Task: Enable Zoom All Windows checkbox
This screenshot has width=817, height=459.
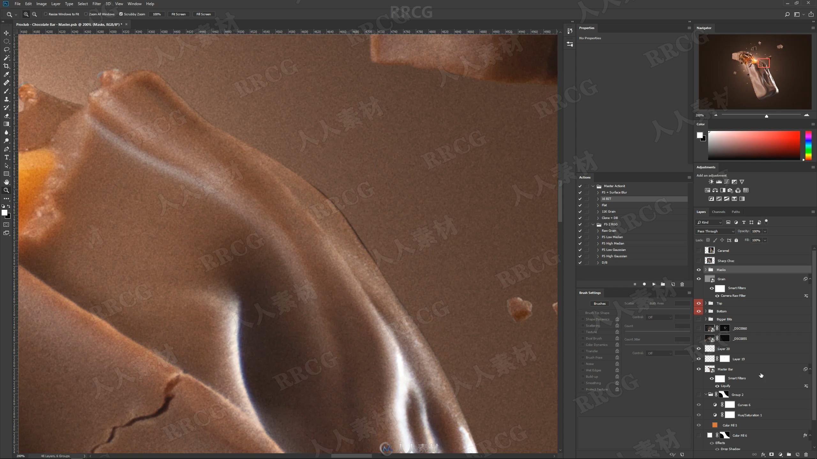Action: coord(86,14)
